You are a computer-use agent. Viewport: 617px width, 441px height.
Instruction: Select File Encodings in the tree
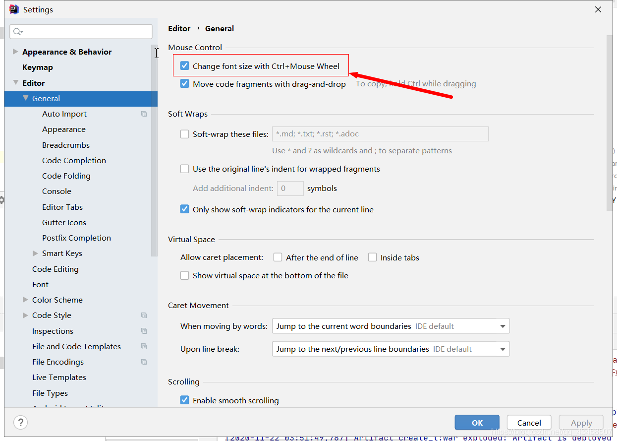pos(58,362)
